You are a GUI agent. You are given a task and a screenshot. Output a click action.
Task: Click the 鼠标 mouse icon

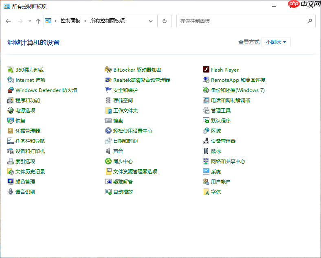[206, 151]
